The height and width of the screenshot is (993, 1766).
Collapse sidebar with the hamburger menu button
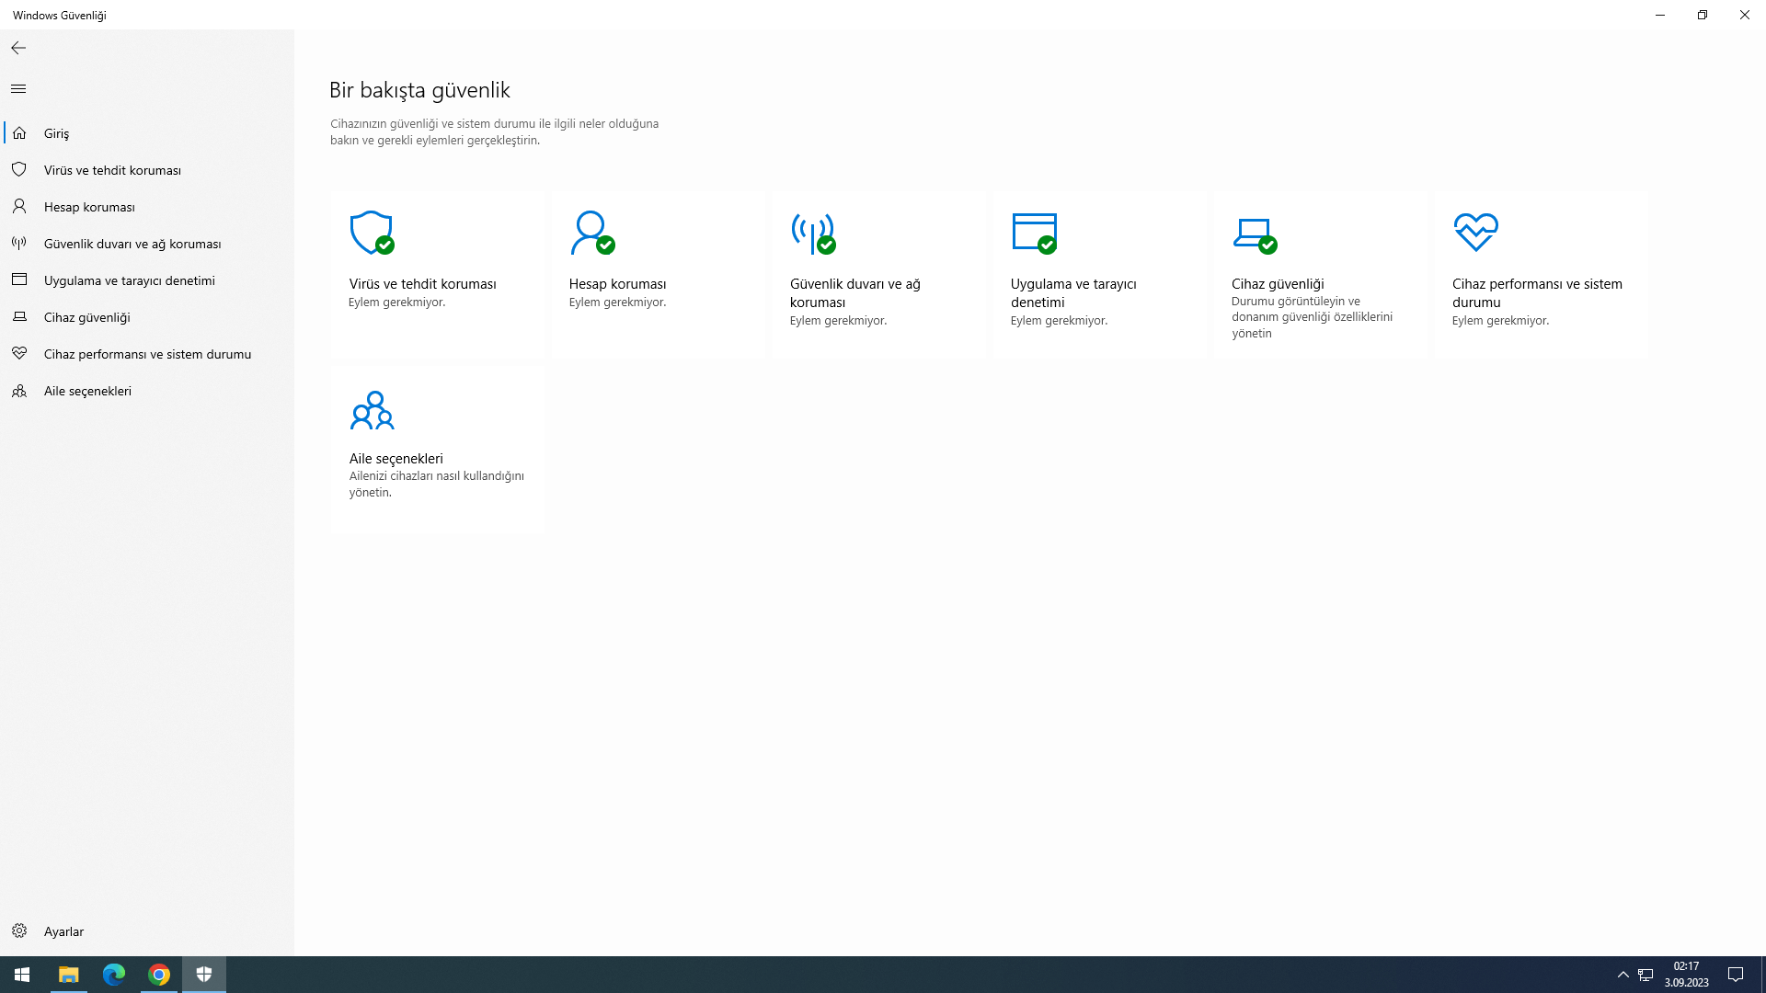point(18,89)
